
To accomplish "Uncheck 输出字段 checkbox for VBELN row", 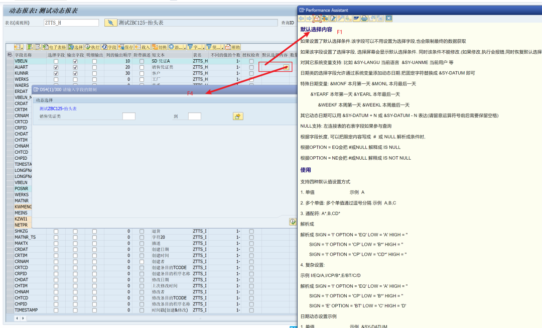I will 75,61.
